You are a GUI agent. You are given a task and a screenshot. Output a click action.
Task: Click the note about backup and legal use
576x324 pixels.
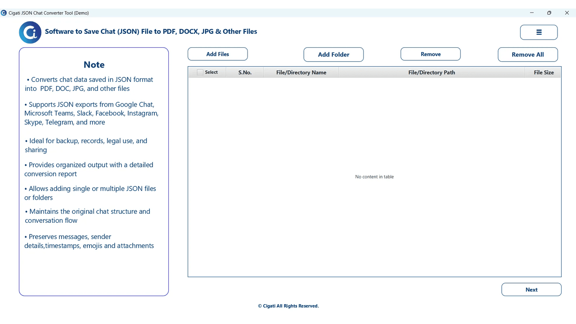click(x=86, y=145)
